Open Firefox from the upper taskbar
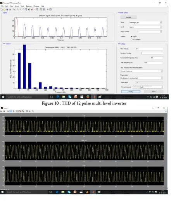This screenshot has height=201, width=171. pos(88,97)
